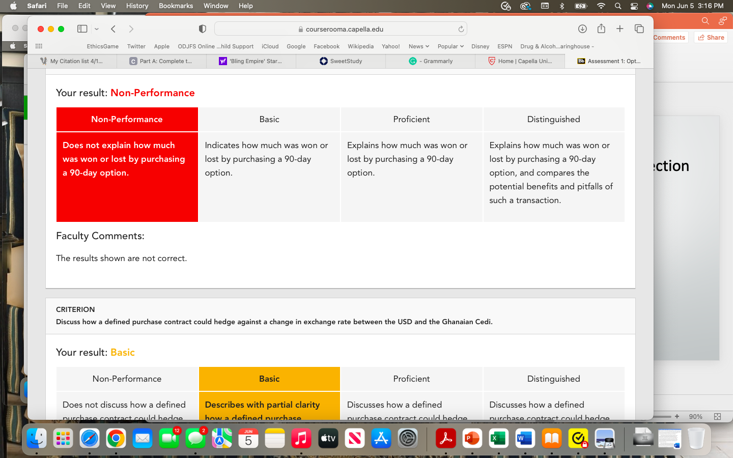Image resolution: width=733 pixels, height=458 pixels.
Task: Open the Trash in the Dock
Action: (x=696, y=438)
